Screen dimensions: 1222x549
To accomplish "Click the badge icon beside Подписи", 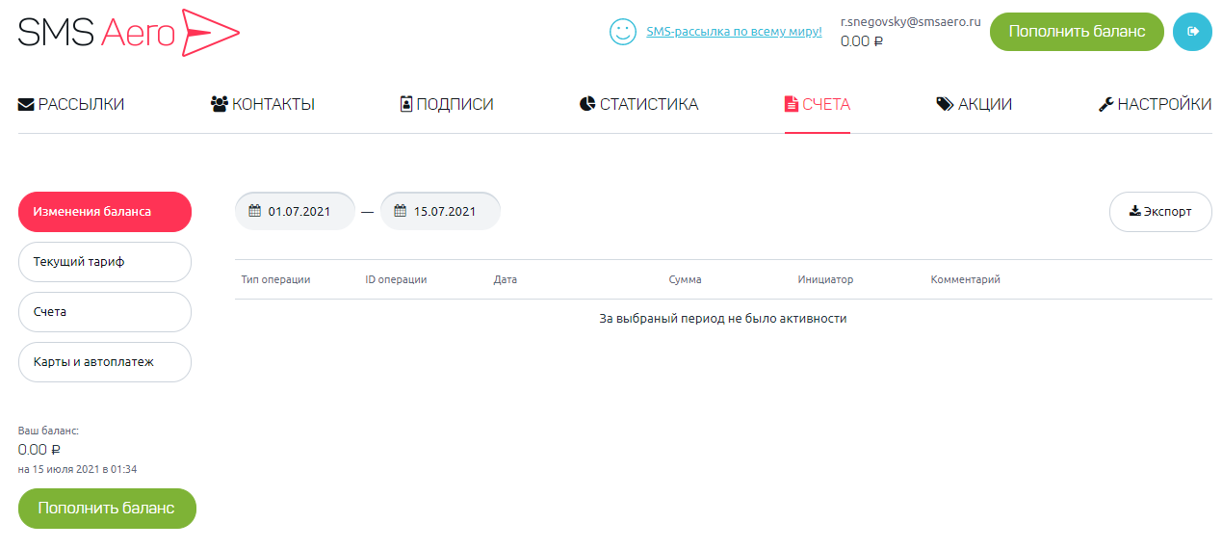I will coord(406,104).
